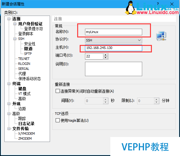Viewport: 180px width, 156px height.
Task: Click the 间隔 interval value field
Action: pos(94,101)
